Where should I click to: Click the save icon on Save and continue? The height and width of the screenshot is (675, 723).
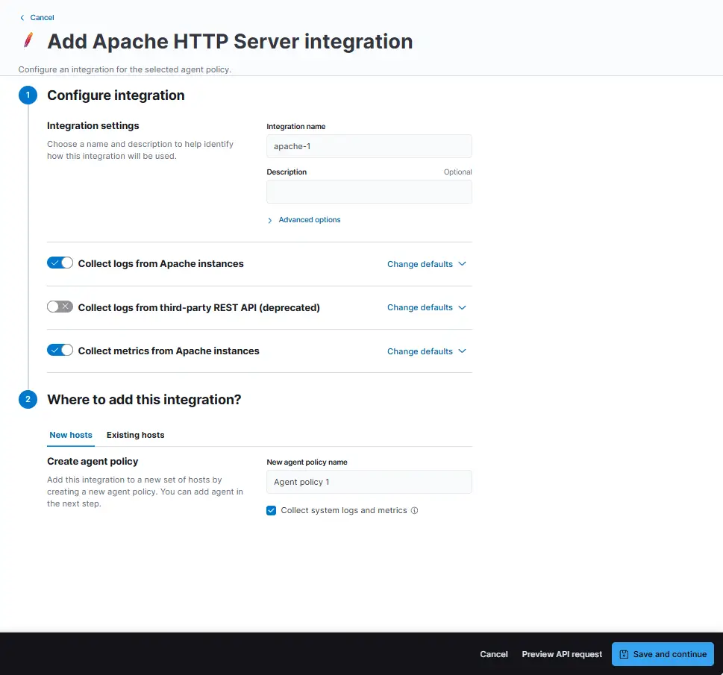pyautogui.click(x=624, y=654)
